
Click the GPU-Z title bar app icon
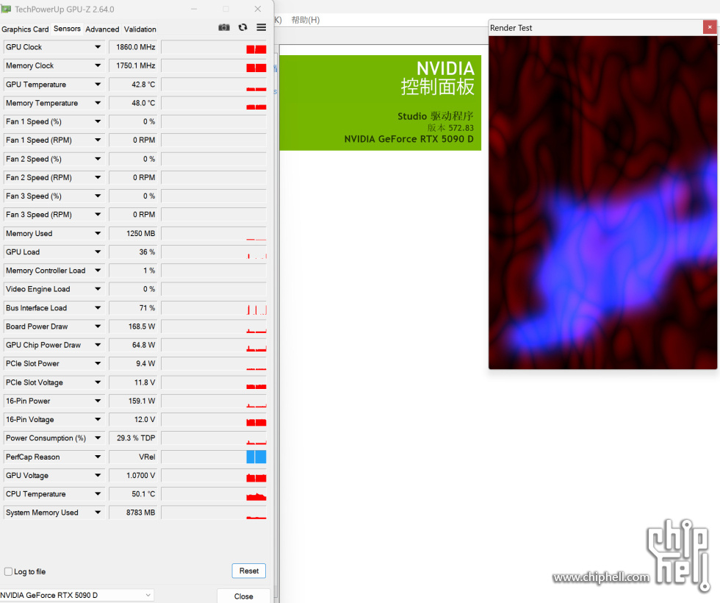click(x=6, y=9)
